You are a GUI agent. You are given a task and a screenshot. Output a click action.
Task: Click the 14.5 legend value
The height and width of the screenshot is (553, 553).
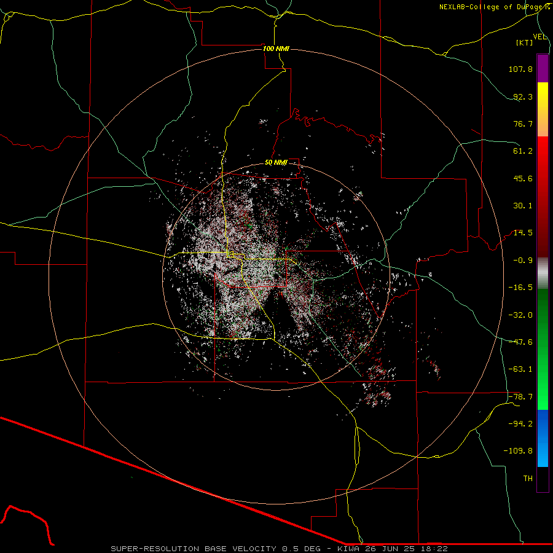(523, 233)
